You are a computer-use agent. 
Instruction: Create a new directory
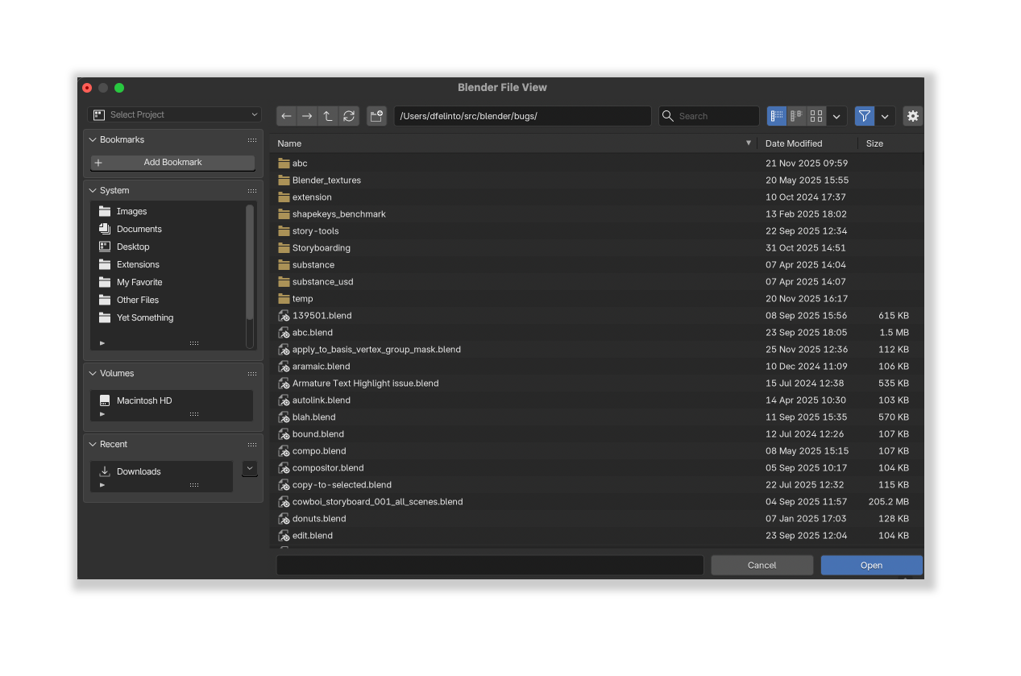click(x=376, y=116)
